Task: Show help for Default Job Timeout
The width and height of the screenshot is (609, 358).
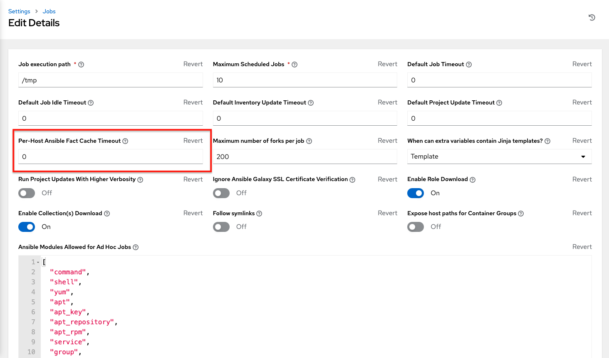Action: 469,65
